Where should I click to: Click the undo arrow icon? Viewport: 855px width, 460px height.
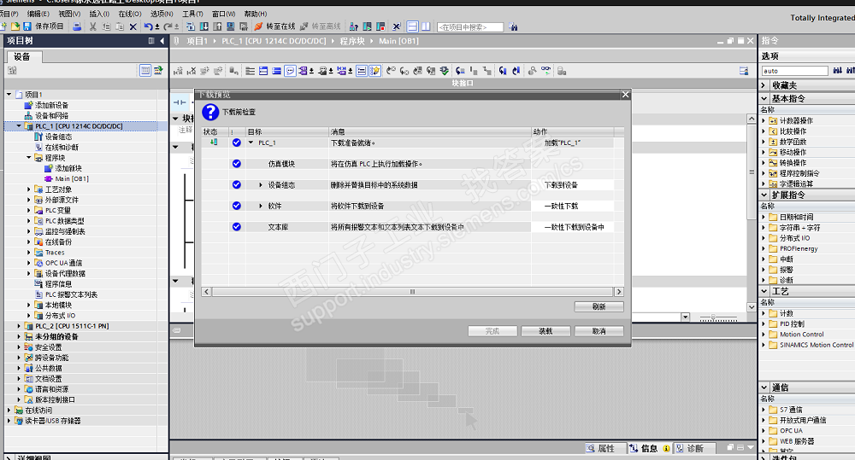point(148,26)
